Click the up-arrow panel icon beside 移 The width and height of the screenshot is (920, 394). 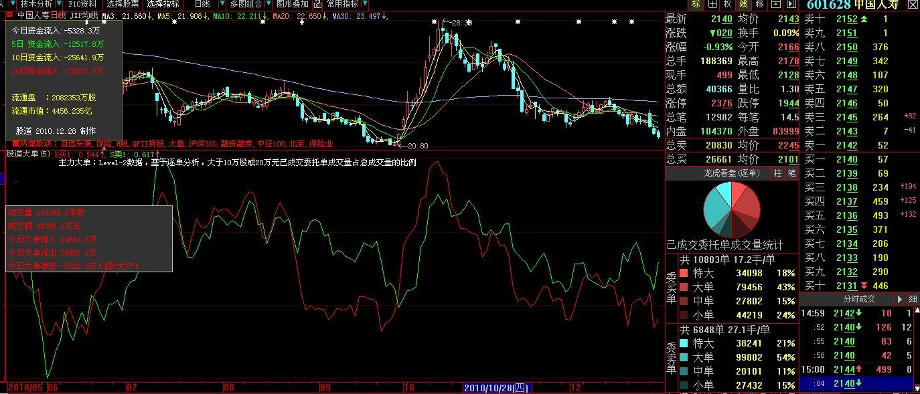[775, 5]
